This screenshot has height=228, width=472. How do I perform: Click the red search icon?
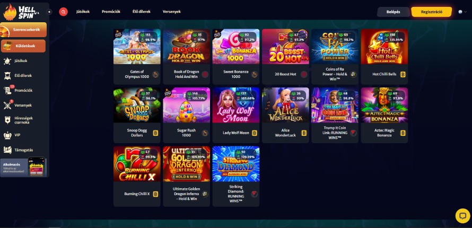[x=63, y=12]
